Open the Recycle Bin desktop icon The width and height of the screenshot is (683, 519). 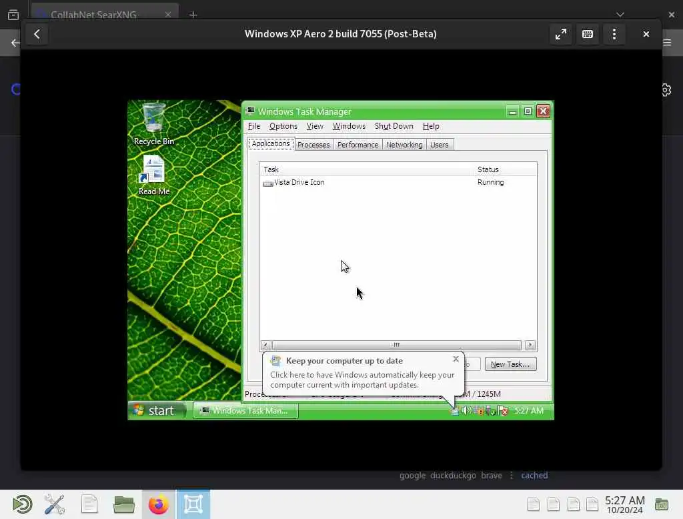coord(154,124)
